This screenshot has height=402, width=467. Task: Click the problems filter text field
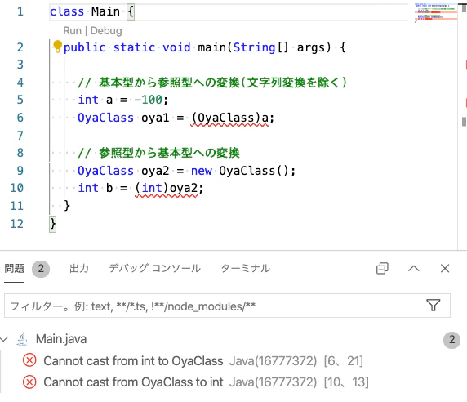(x=227, y=306)
